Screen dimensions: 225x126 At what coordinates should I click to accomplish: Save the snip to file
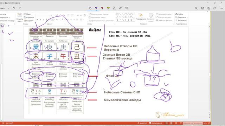pos(202,8)
